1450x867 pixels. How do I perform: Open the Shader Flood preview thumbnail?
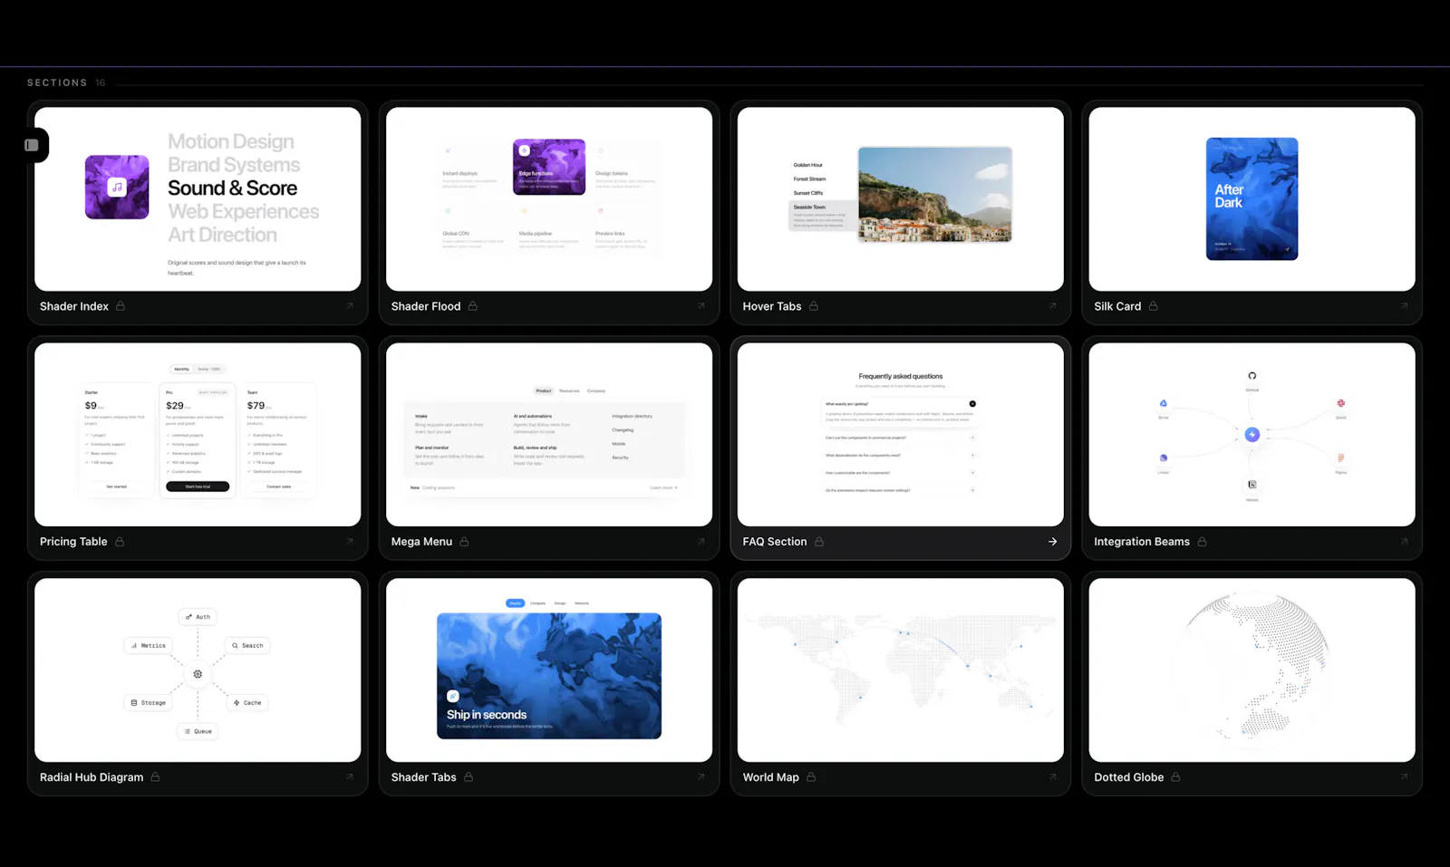point(549,199)
